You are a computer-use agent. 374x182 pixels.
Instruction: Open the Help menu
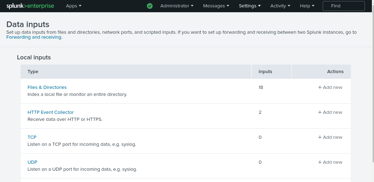pyautogui.click(x=307, y=6)
